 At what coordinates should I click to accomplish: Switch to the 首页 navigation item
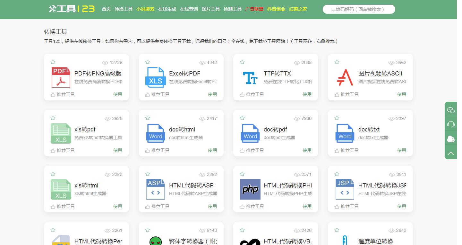click(x=106, y=9)
